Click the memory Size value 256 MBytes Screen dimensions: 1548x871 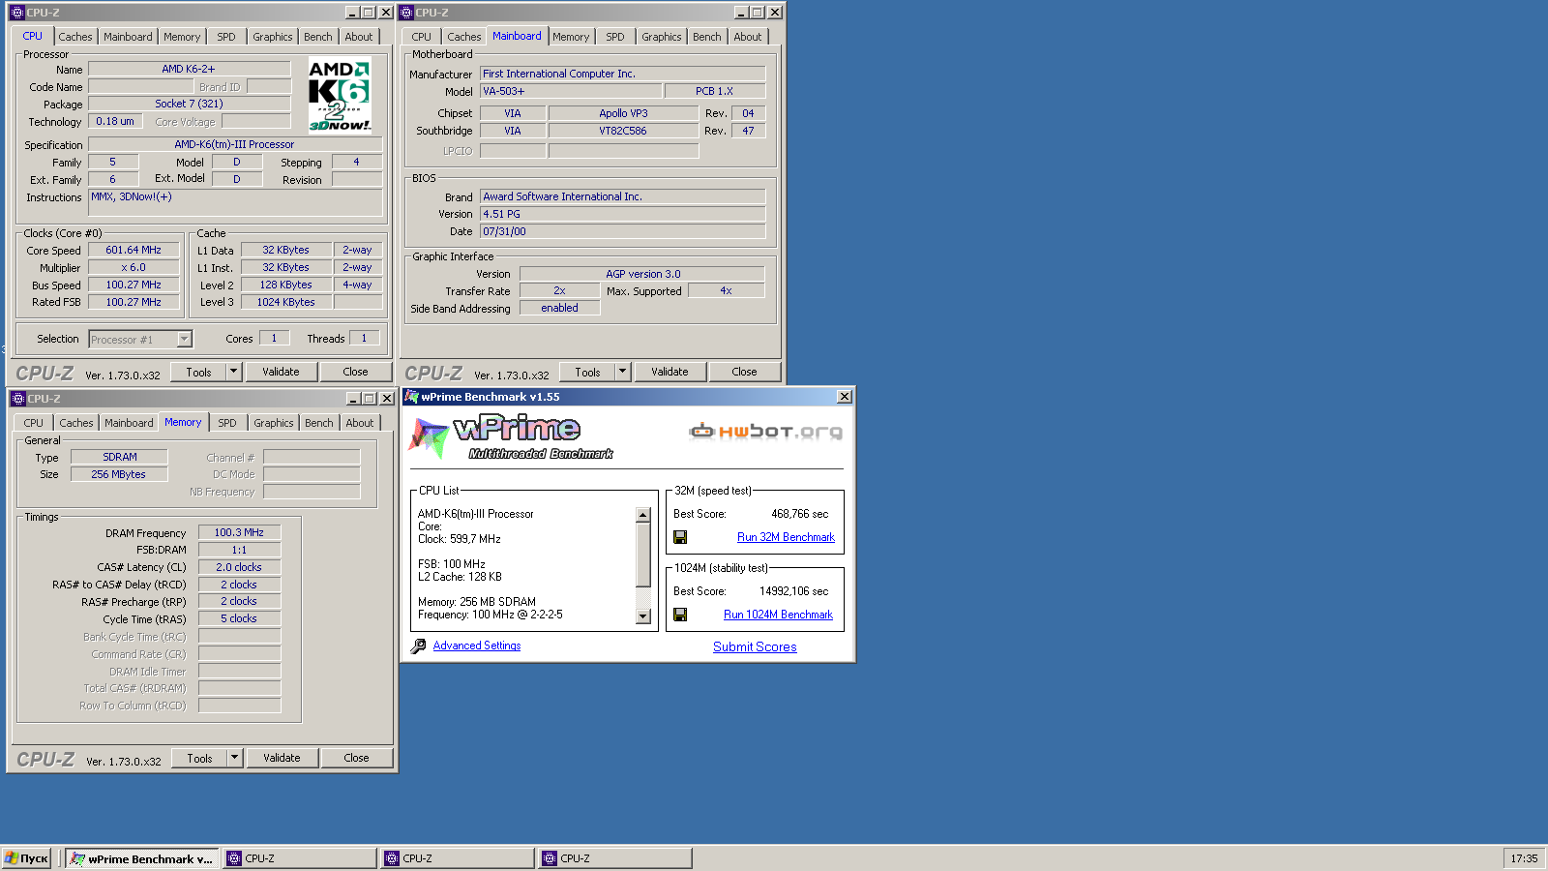118,474
